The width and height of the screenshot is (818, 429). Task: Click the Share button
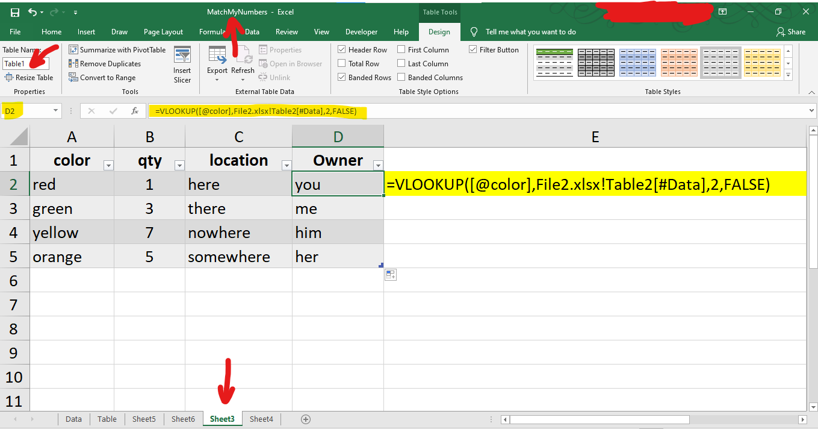(791, 32)
